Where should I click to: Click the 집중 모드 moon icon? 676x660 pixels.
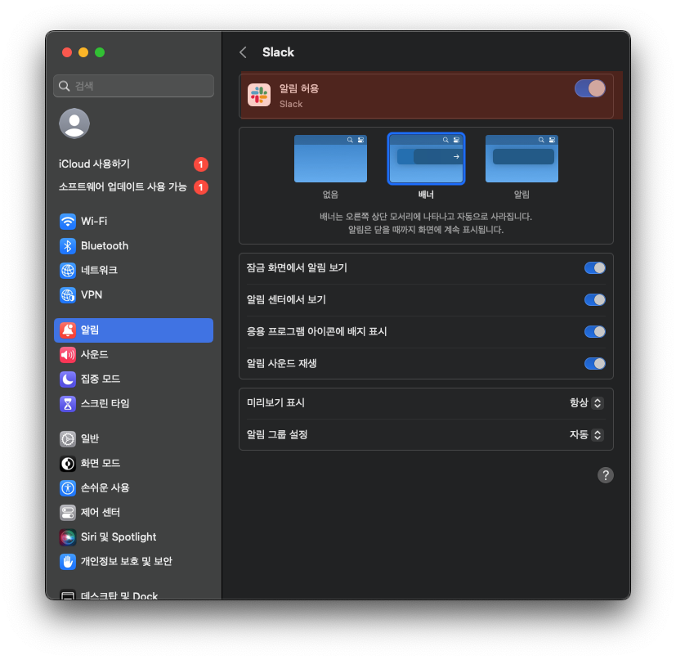tap(68, 379)
